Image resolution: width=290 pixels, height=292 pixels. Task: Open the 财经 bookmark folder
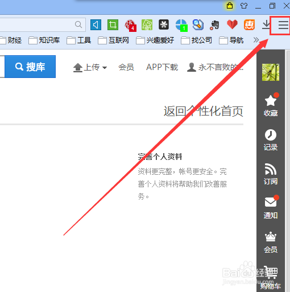(x=11, y=40)
